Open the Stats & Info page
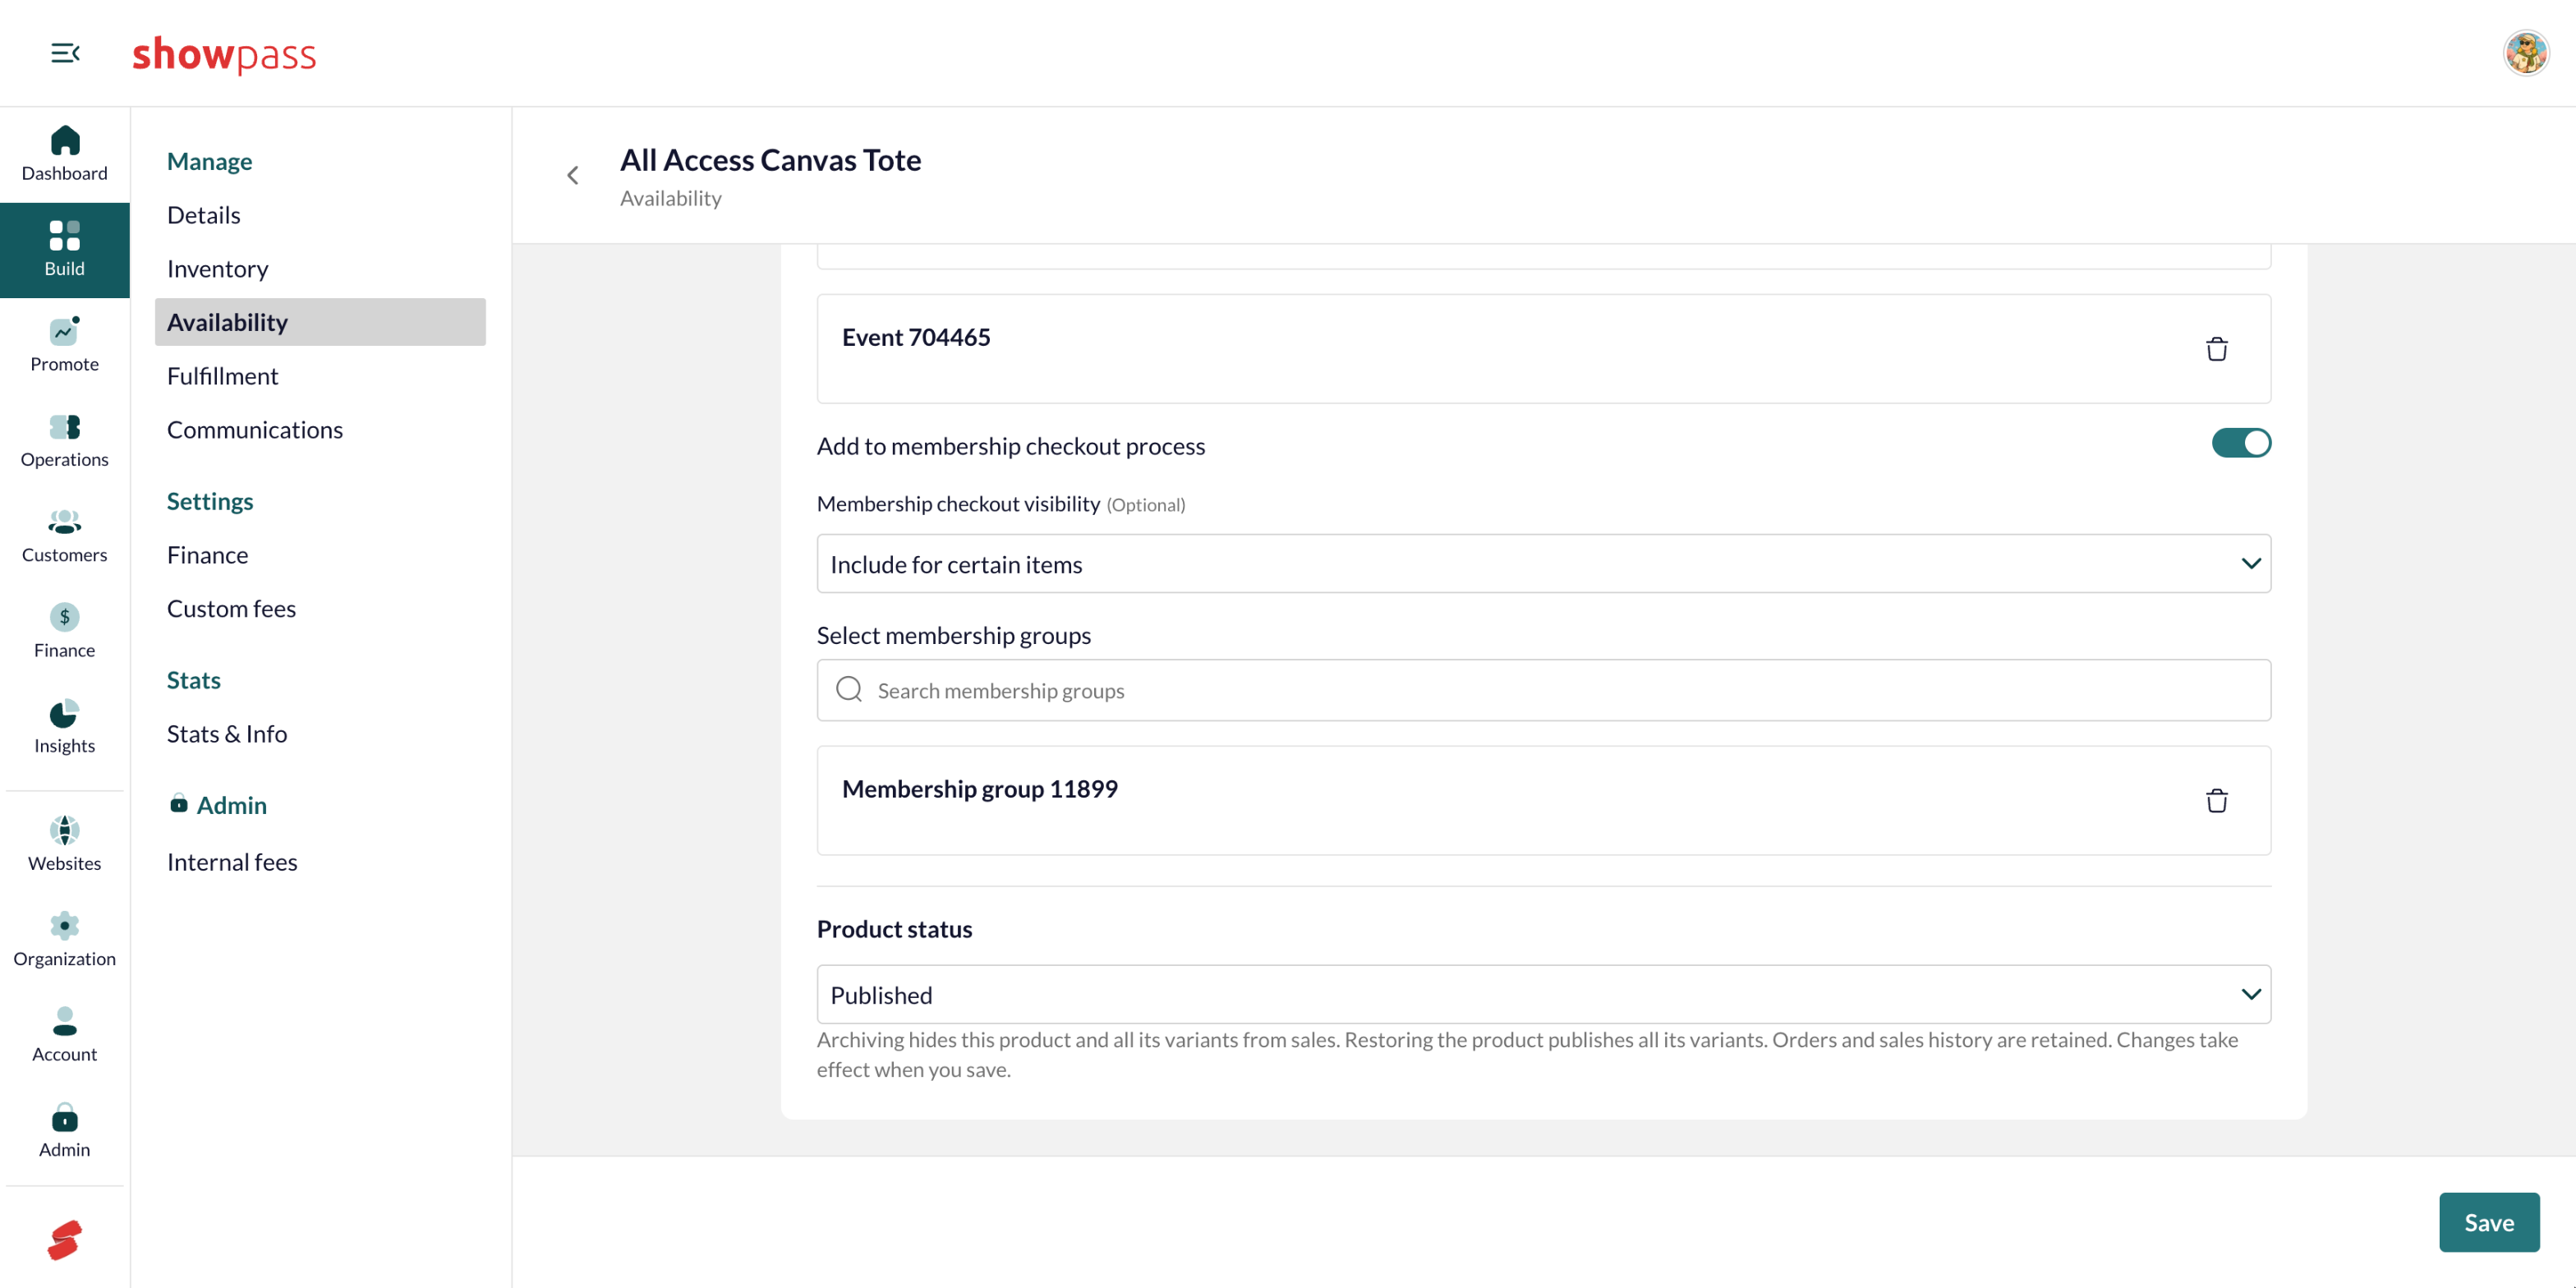The width and height of the screenshot is (2576, 1288). point(320,734)
